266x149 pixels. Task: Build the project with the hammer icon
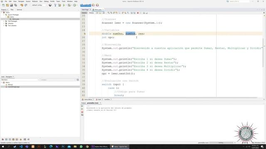point(55,5)
